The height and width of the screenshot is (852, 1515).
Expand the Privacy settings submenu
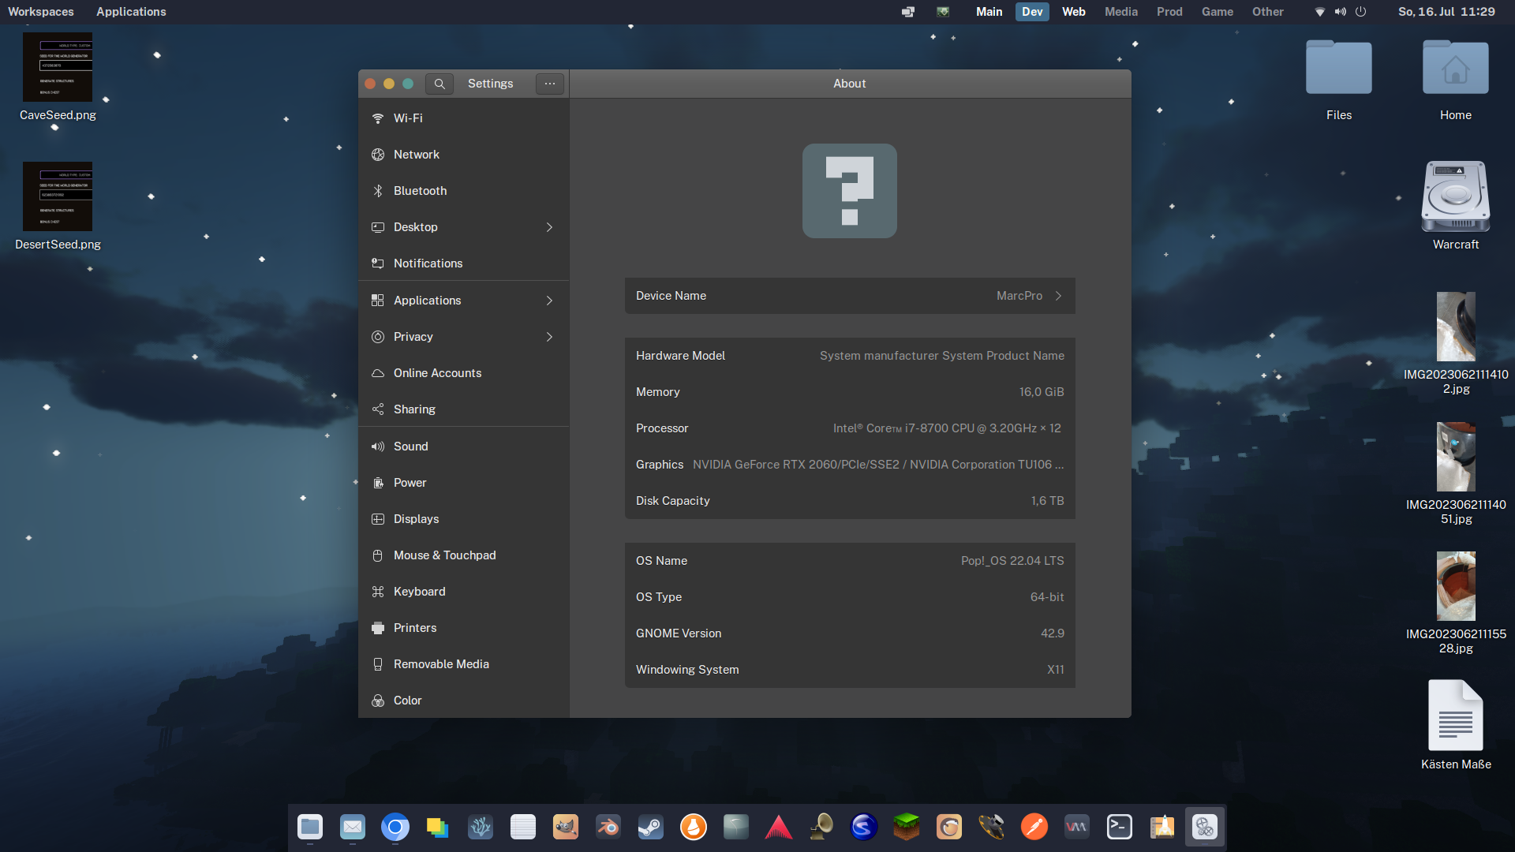pos(463,337)
